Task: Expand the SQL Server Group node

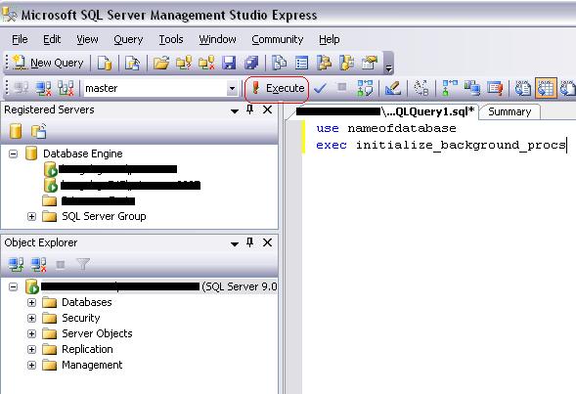Action: point(32,217)
